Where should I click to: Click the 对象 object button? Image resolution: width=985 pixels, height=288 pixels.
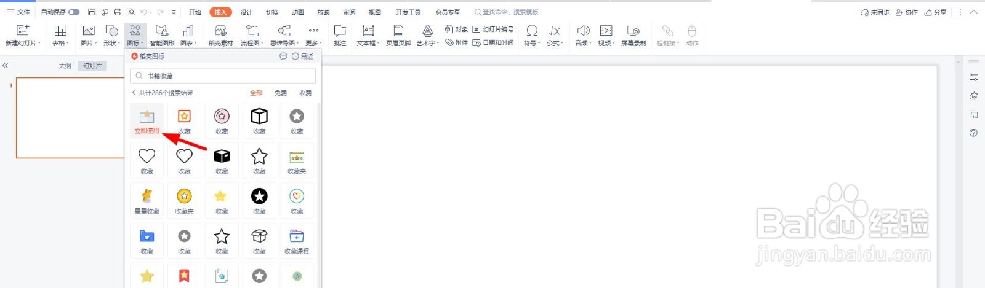(x=456, y=29)
